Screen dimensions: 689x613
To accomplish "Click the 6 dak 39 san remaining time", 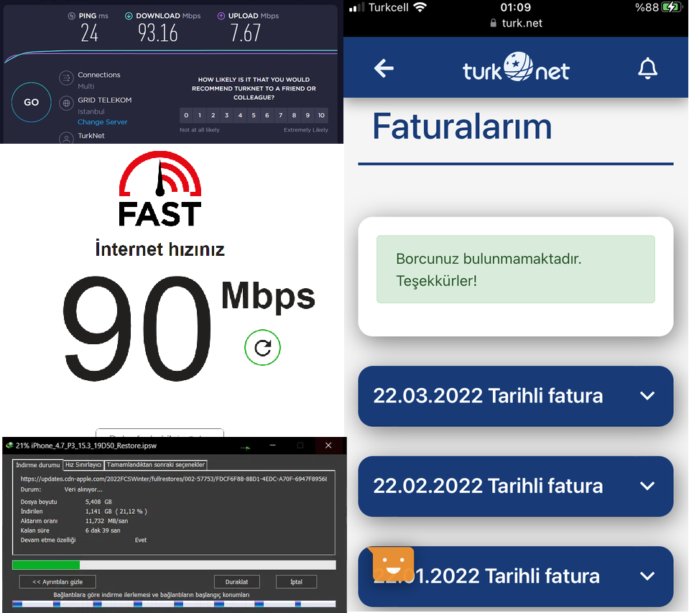I will point(103,530).
